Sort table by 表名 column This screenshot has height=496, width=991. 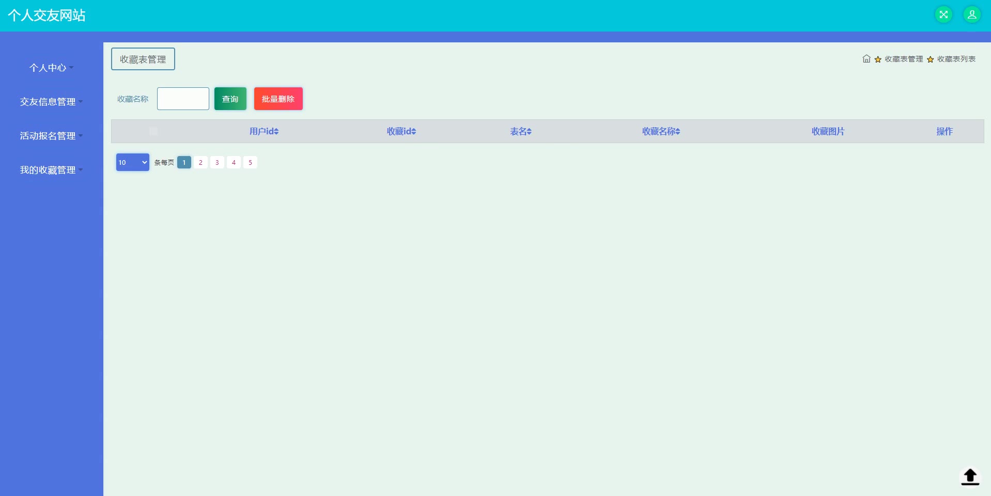coord(521,131)
